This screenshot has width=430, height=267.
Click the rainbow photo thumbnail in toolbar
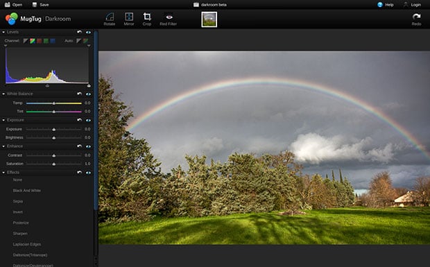click(209, 19)
